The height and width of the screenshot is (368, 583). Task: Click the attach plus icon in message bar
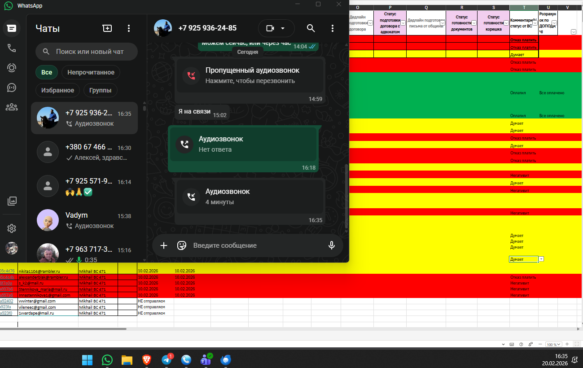(164, 245)
